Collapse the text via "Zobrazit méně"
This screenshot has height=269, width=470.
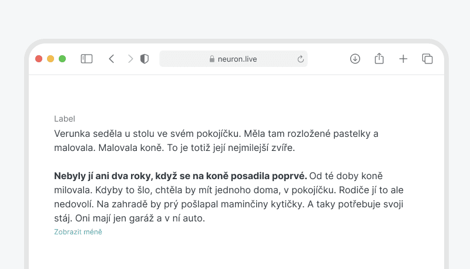[x=78, y=232]
